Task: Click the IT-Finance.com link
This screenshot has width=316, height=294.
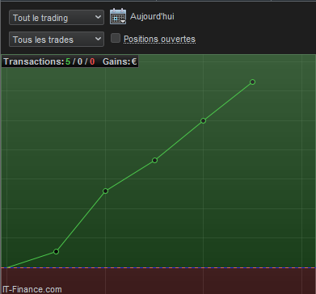Action: click(32, 289)
